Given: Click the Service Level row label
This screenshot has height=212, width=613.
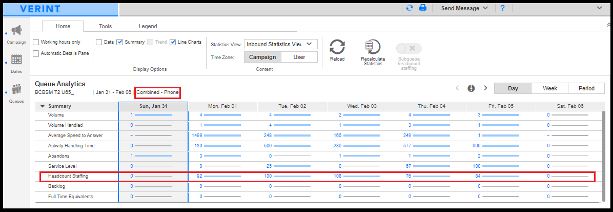Looking at the screenshot, I should 62,166.
